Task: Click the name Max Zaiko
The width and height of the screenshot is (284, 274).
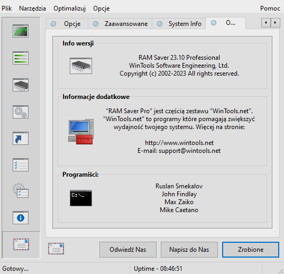Action: [x=179, y=202]
